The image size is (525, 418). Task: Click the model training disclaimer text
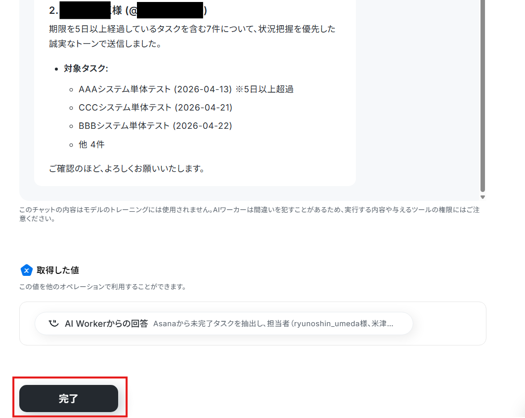tap(250, 214)
